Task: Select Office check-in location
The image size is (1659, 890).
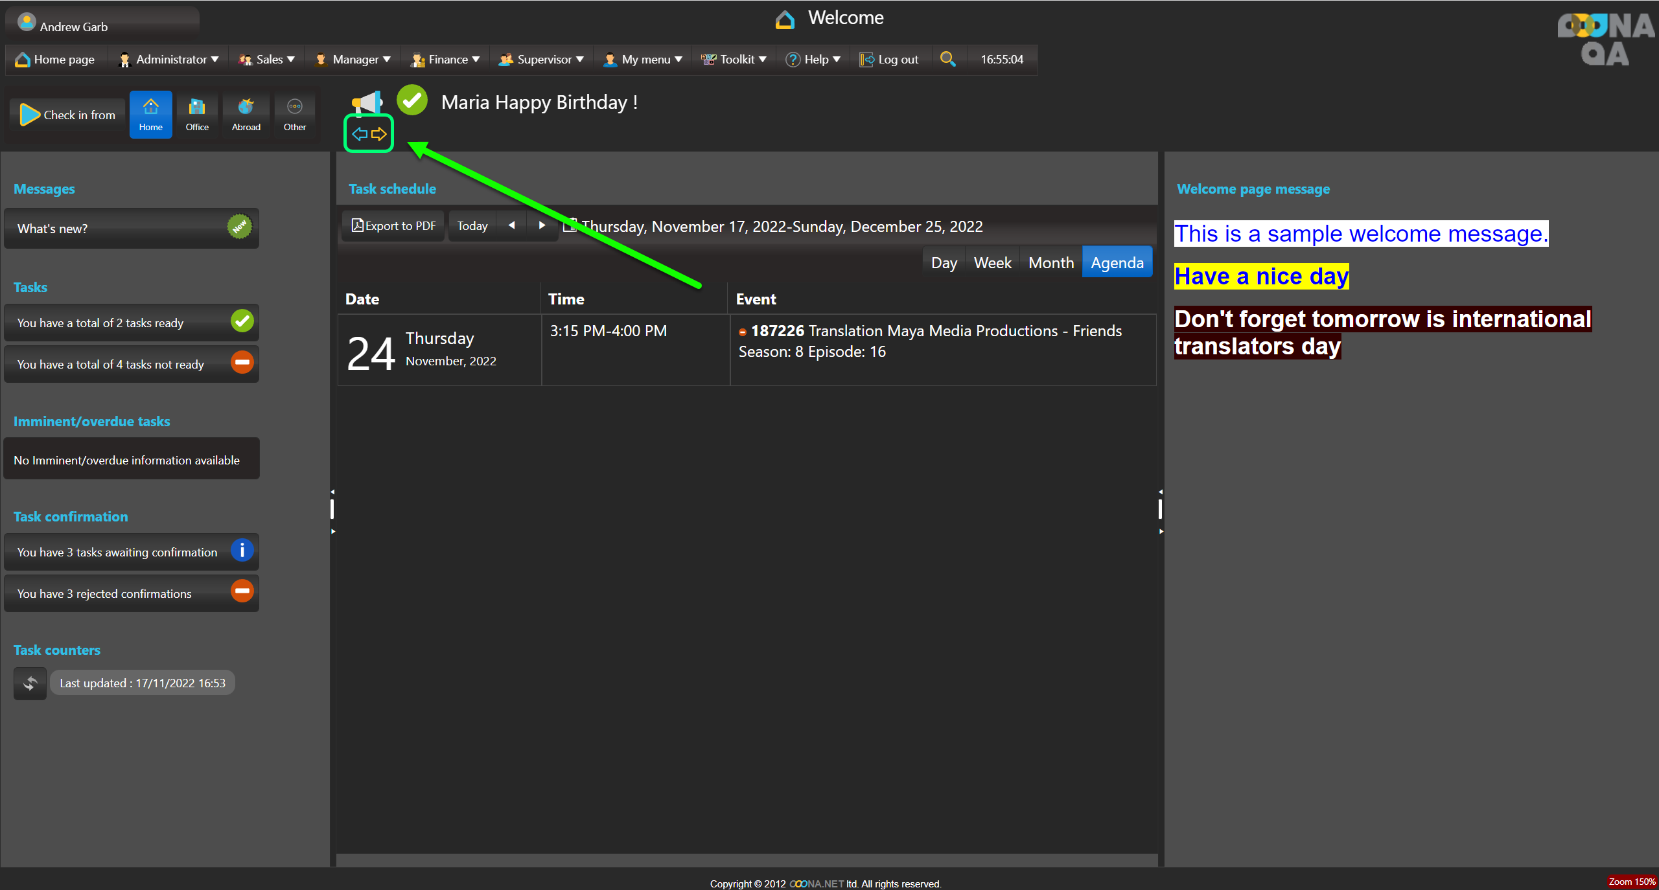Action: pos(197,115)
